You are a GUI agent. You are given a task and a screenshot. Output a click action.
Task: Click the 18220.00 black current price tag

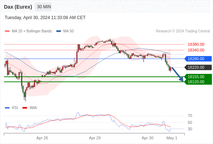pos(198,67)
